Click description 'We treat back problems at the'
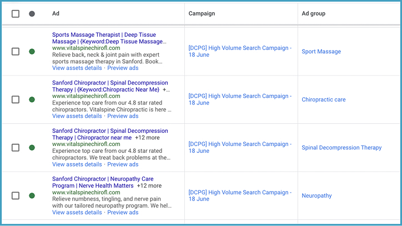 (111, 154)
